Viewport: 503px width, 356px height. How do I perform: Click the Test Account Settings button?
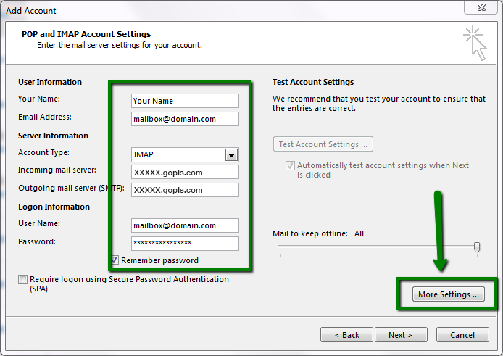point(323,144)
